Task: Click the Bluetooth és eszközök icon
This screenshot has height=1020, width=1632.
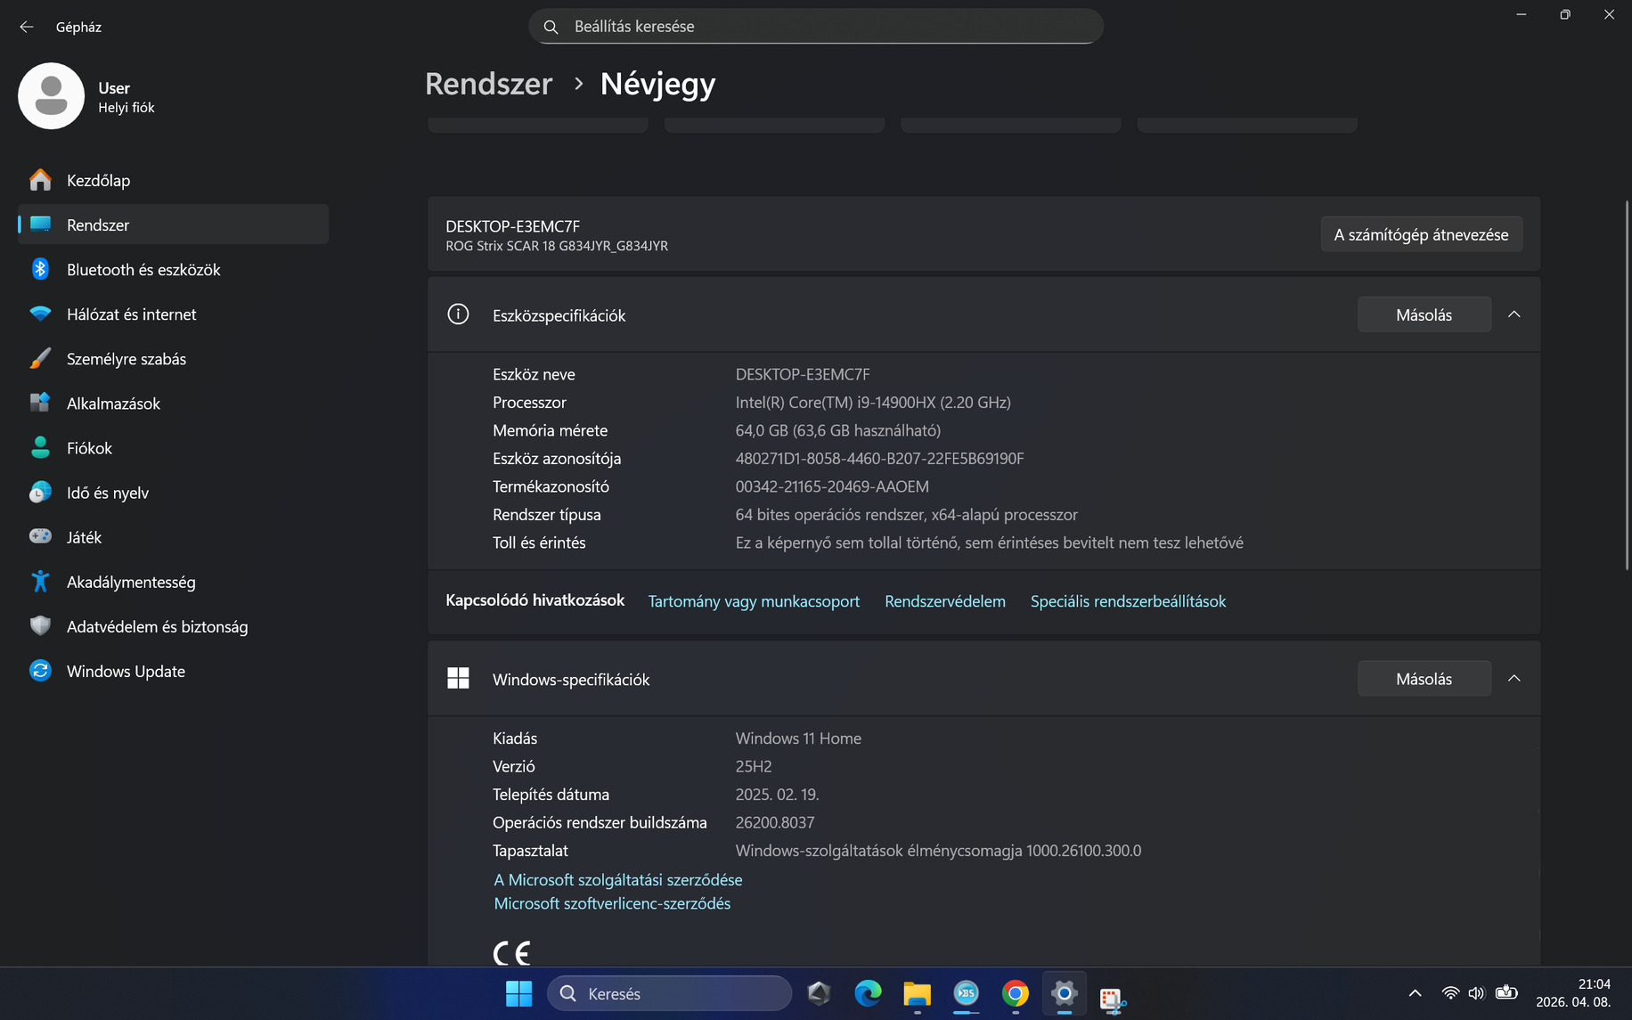Action: pyautogui.click(x=40, y=269)
